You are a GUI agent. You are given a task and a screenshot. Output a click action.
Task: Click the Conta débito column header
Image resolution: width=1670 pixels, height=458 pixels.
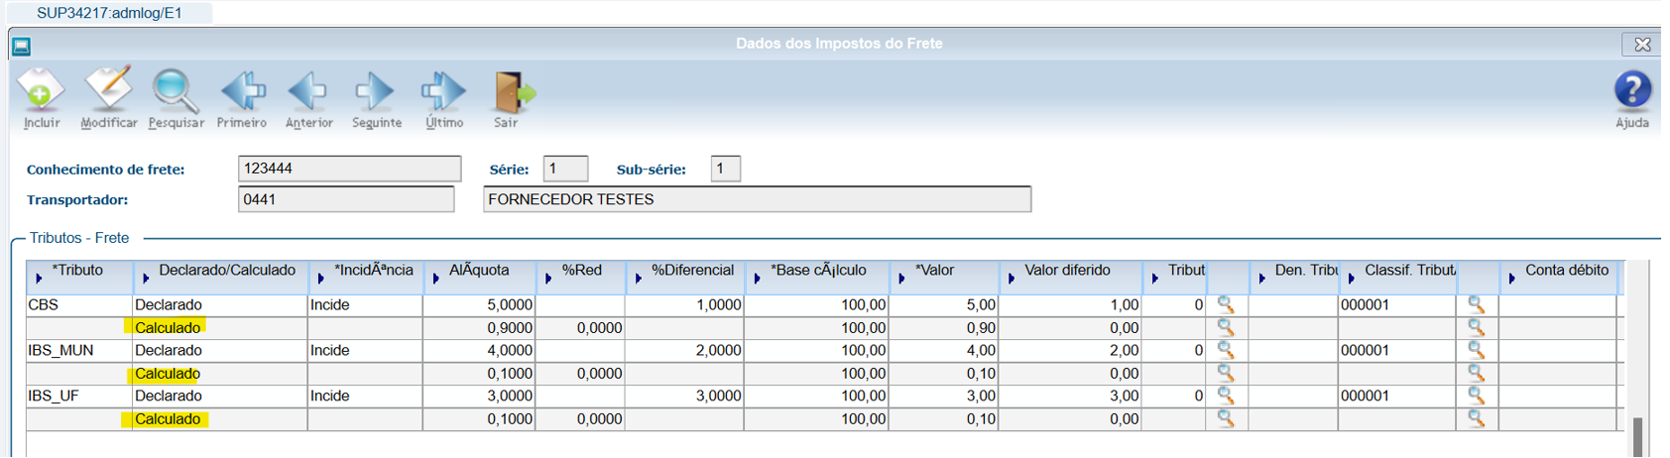pyautogui.click(x=1566, y=271)
